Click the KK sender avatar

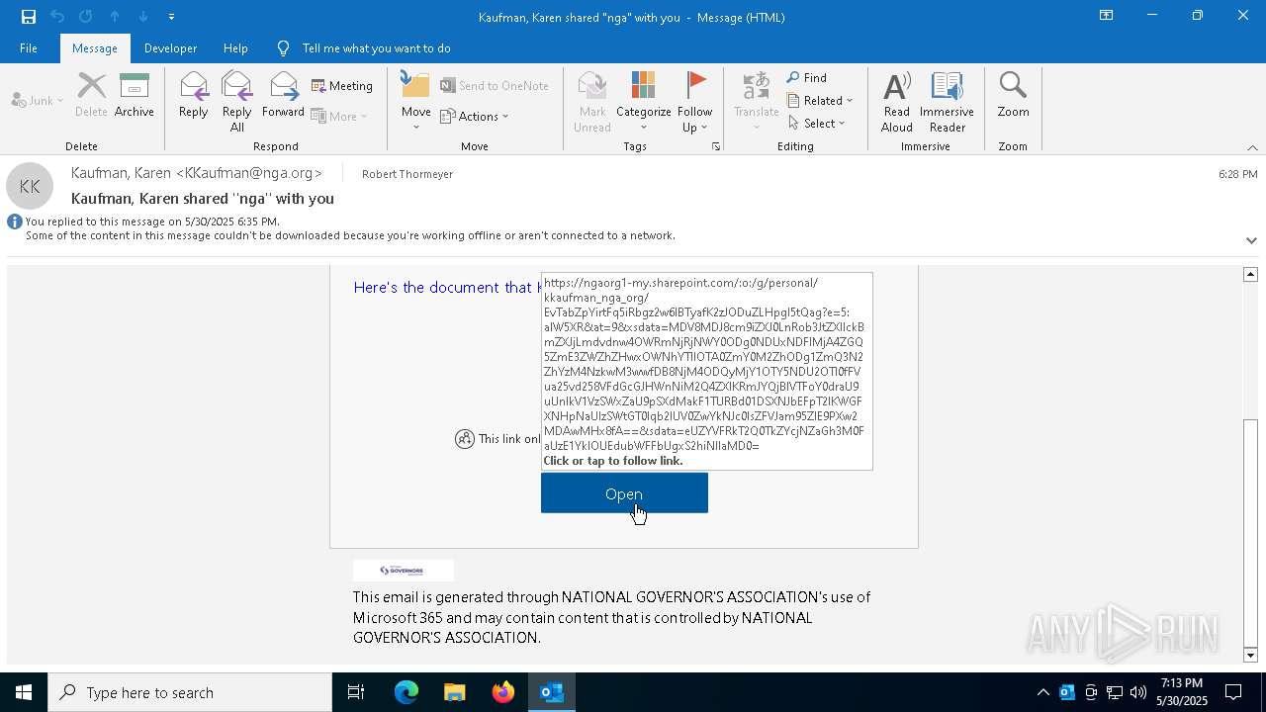click(30, 186)
